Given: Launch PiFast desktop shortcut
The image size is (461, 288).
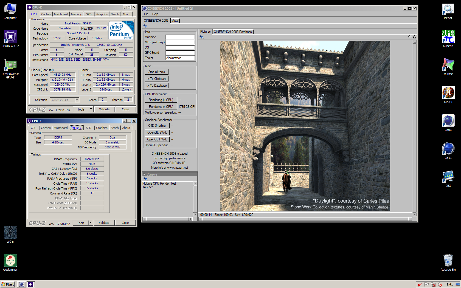Looking at the screenshot, I should pos(448,11).
